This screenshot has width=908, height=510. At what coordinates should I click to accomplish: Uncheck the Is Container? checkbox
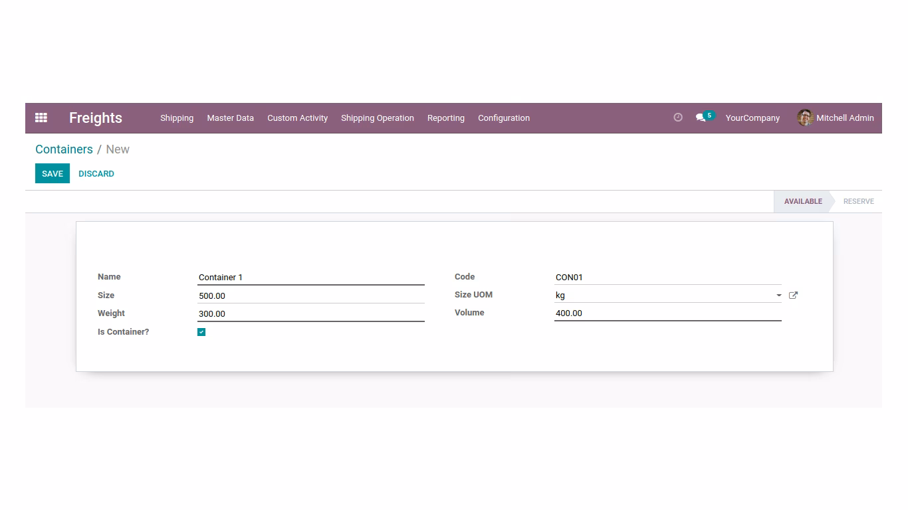[x=201, y=332]
